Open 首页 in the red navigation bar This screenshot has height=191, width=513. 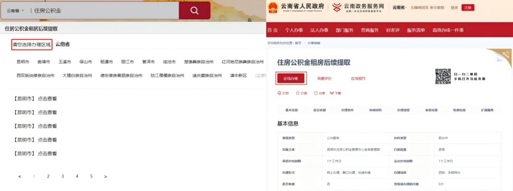(x=273, y=30)
